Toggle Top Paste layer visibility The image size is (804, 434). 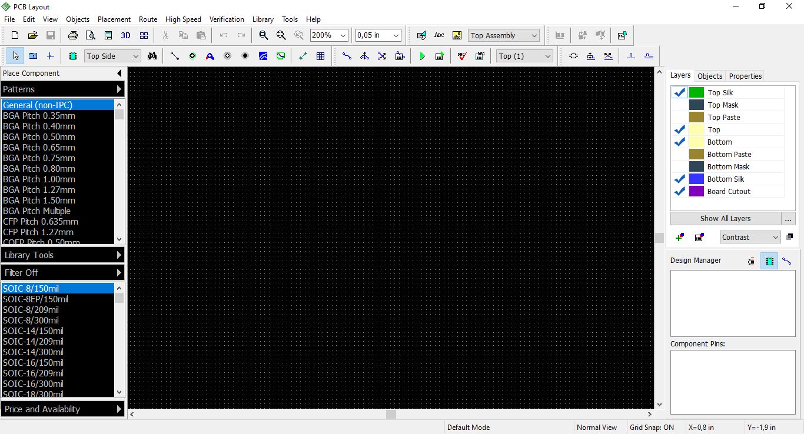(x=680, y=117)
